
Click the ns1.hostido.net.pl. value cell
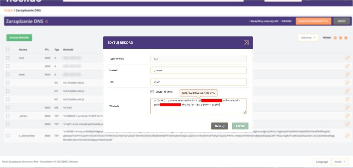click(74, 83)
